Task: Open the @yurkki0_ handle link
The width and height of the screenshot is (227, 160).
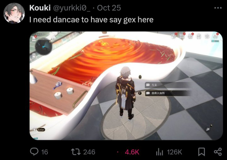Action: tap(72, 8)
